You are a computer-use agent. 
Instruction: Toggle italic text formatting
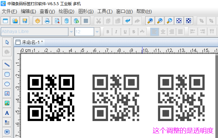(x=116, y=32)
